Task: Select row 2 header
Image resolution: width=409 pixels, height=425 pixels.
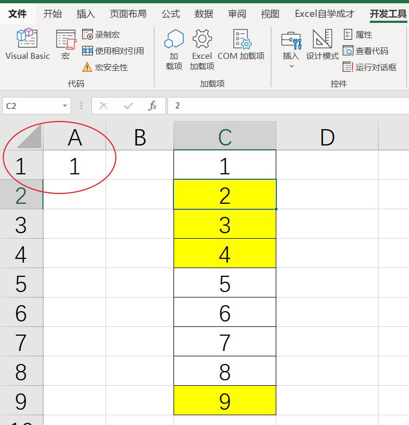Action: [21, 195]
